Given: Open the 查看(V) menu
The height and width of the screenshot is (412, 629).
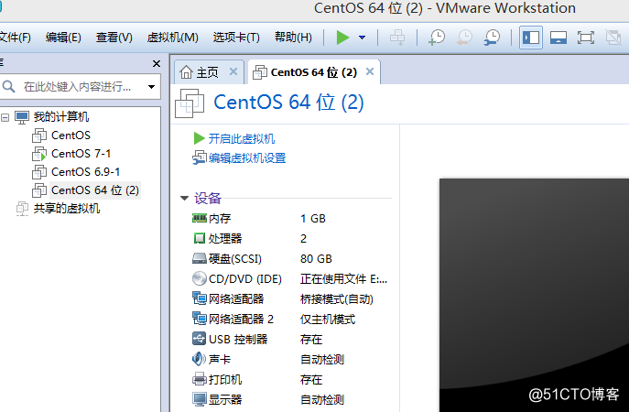Looking at the screenshot, I should click(114, 38).
